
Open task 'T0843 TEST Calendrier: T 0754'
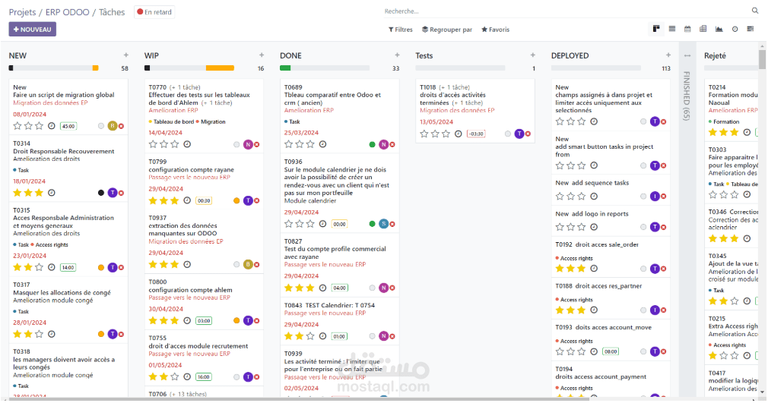pos(330,305)
